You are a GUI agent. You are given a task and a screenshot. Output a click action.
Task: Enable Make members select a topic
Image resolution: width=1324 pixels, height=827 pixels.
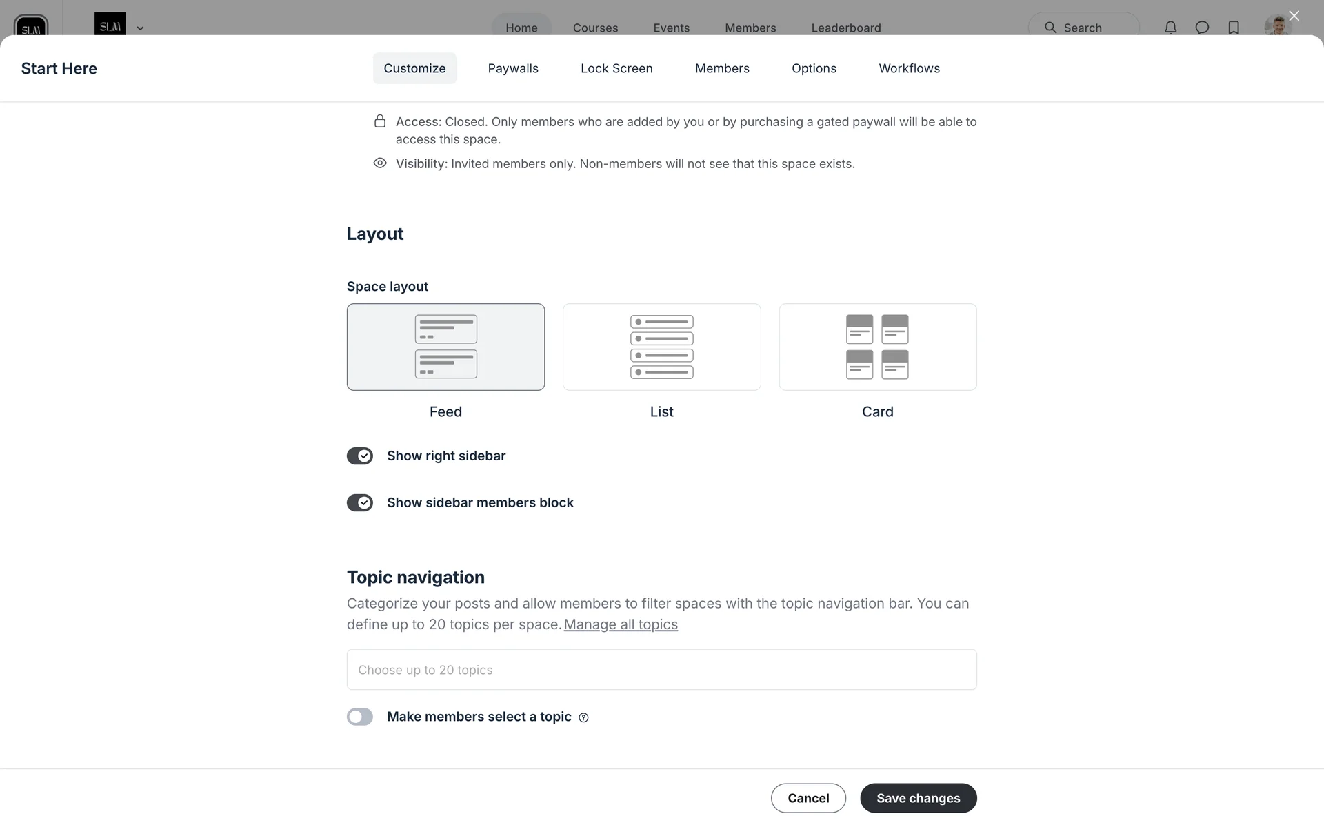click(360, 717)
